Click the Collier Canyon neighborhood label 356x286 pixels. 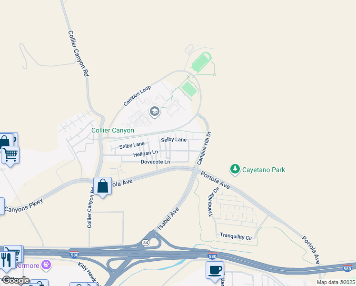[x=113, y=130]
